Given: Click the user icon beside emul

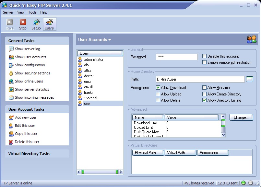Looking at the screenshot, I should pyautogui.click(x=80, y=82).
